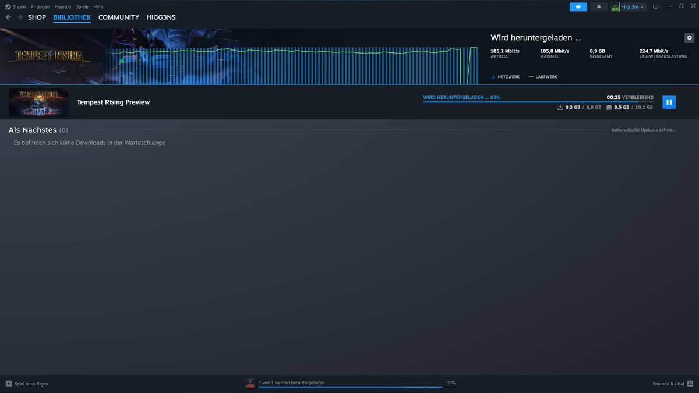Click the '224,7 Mbit/s' LAUFWERKAUSLASTUNG value
The image size is (699, 393).
654,51
